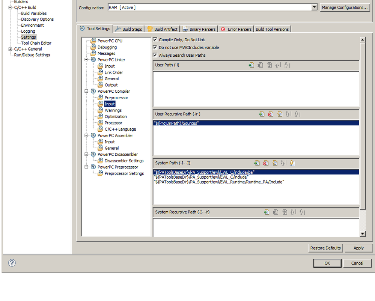
Task: Add entry to System Path (-I- -I)
Action: (x=257, y=163)
